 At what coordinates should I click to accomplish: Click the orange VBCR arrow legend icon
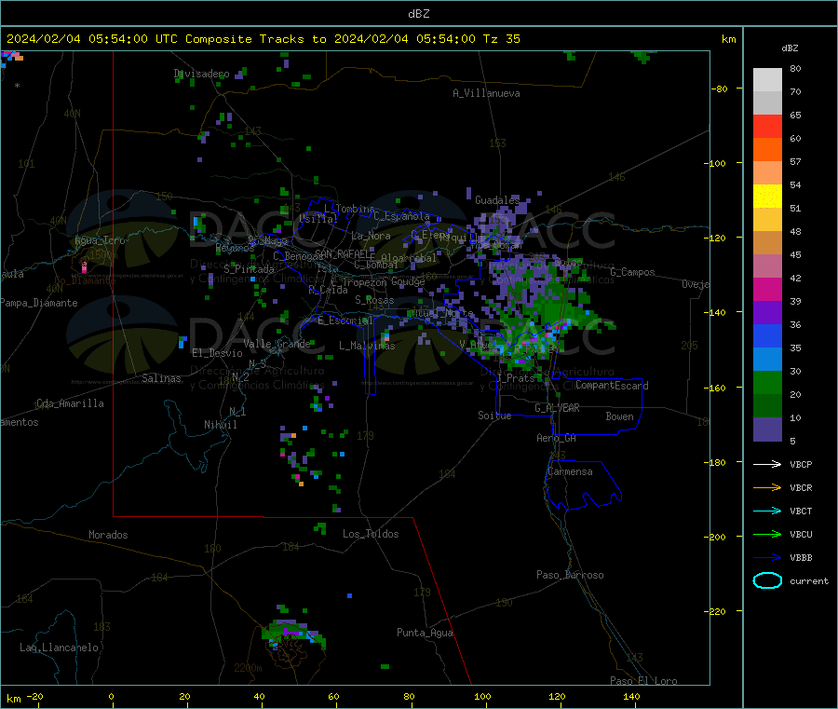coord(767,487)
